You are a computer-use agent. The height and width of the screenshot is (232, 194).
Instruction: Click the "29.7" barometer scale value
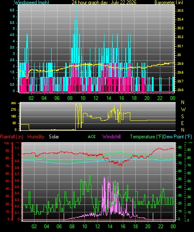tap(180, 81)
